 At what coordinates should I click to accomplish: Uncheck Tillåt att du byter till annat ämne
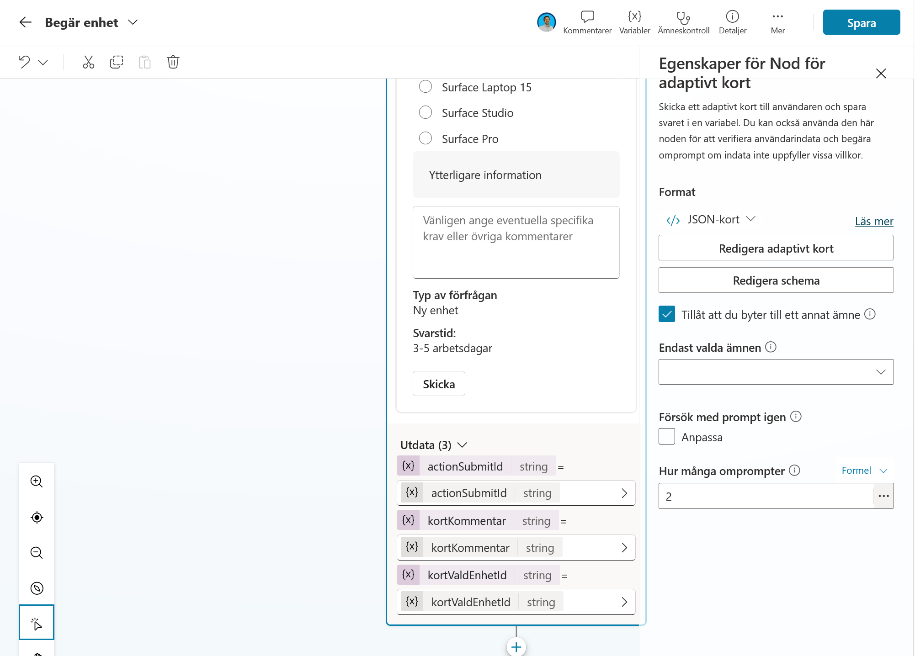(667, 314)
